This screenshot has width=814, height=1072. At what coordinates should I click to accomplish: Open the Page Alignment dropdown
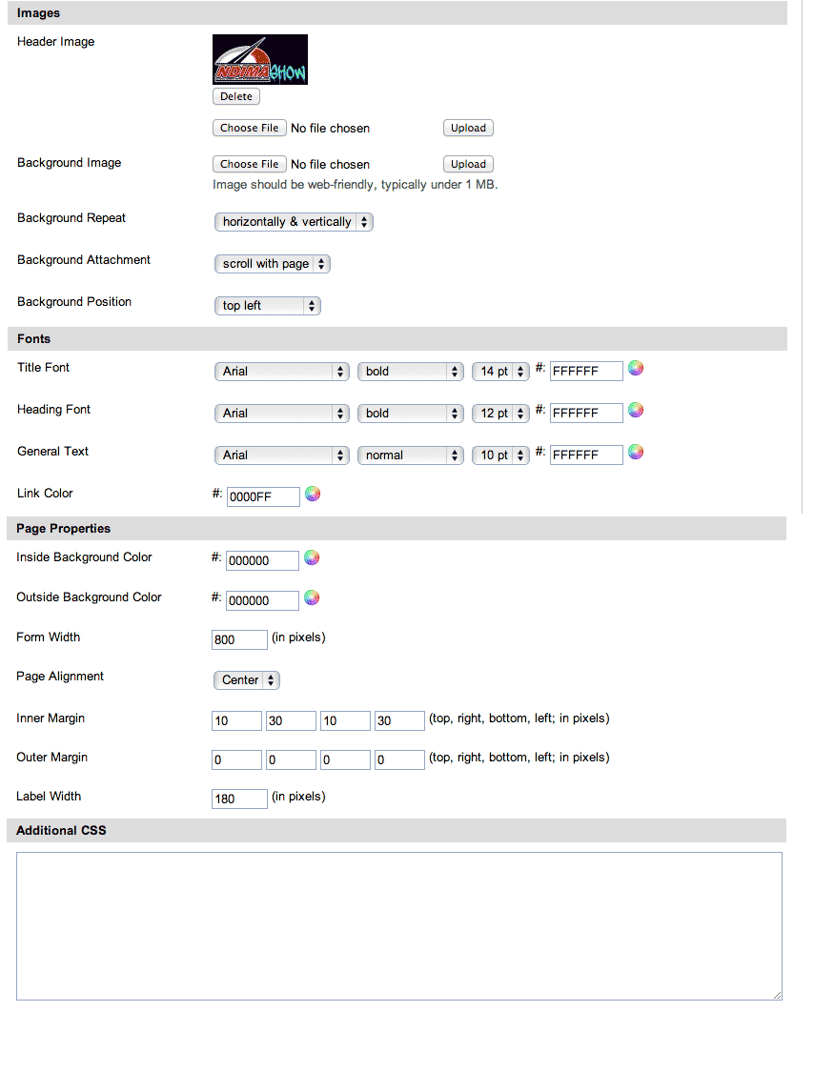[x=246, y=680]
